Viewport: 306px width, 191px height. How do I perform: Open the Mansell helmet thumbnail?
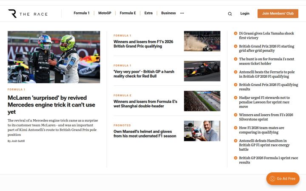tap(202, 131)
